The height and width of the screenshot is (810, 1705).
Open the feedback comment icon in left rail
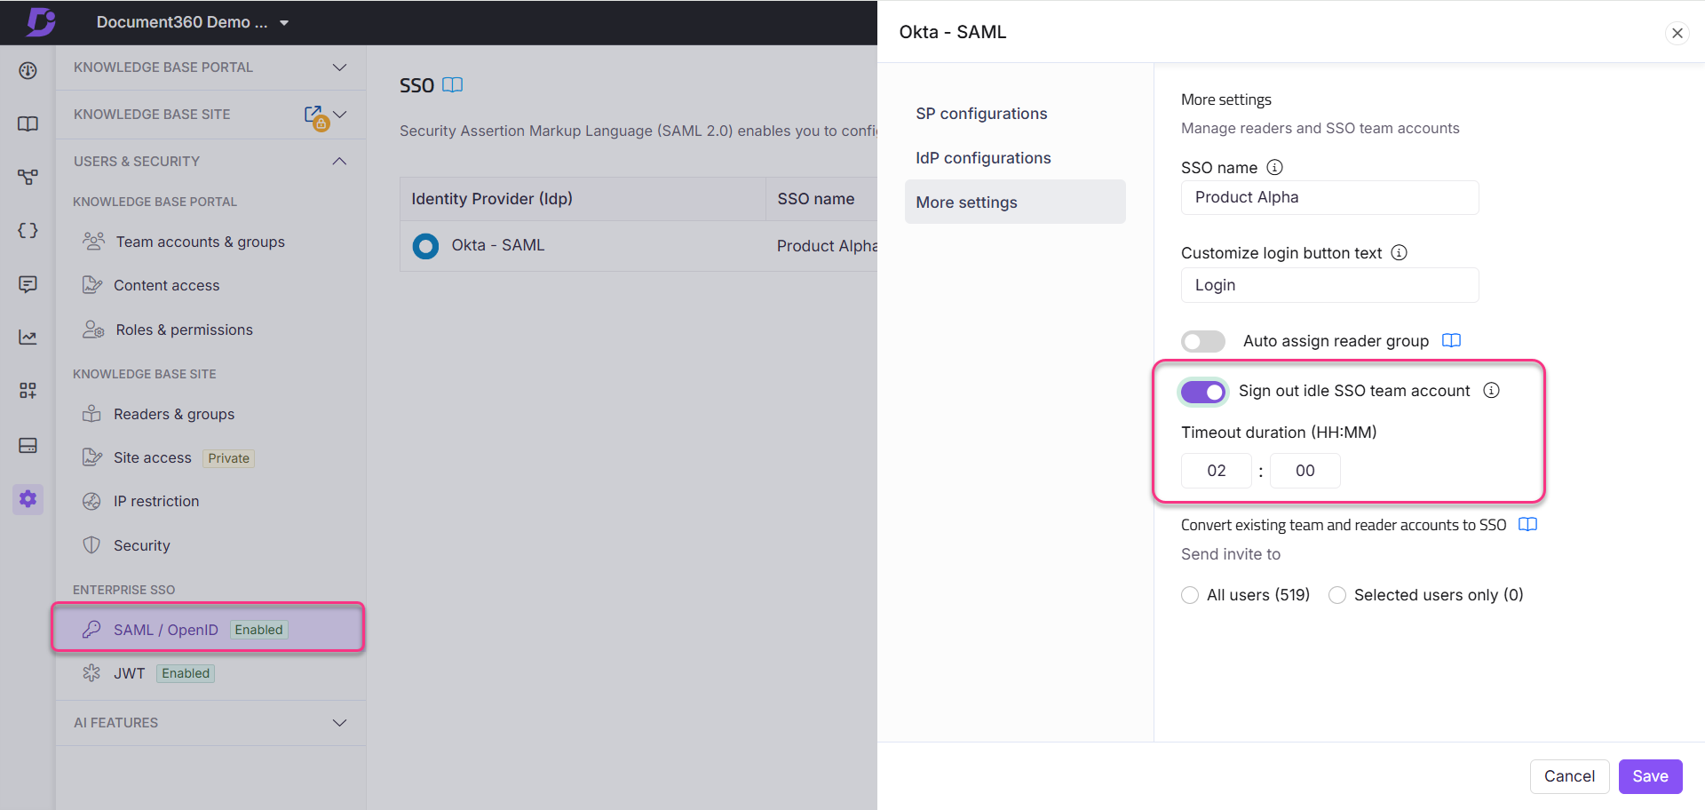click(x=28, y=284)
